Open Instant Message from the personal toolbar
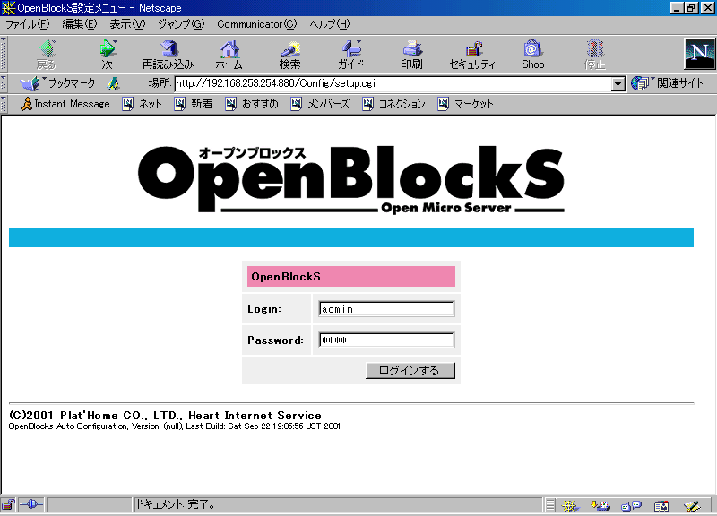This screenshot has height=516, width=717. pos(65,104)
